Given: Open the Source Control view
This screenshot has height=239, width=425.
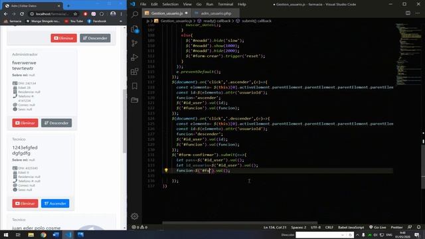Looking at the screenshot, I should tap(134, 43).
